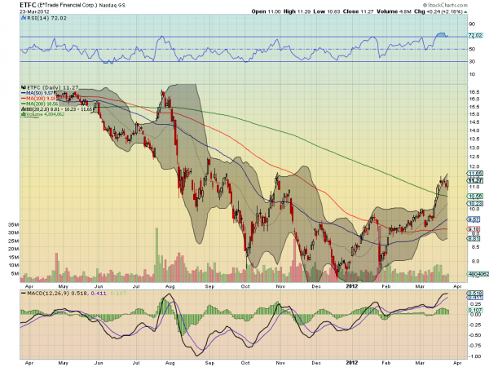Image resolution: width=489 pixels, height=367 pixels.
Task: Click the 8.81 lower band price tag
Action: (x=474, y=239)
